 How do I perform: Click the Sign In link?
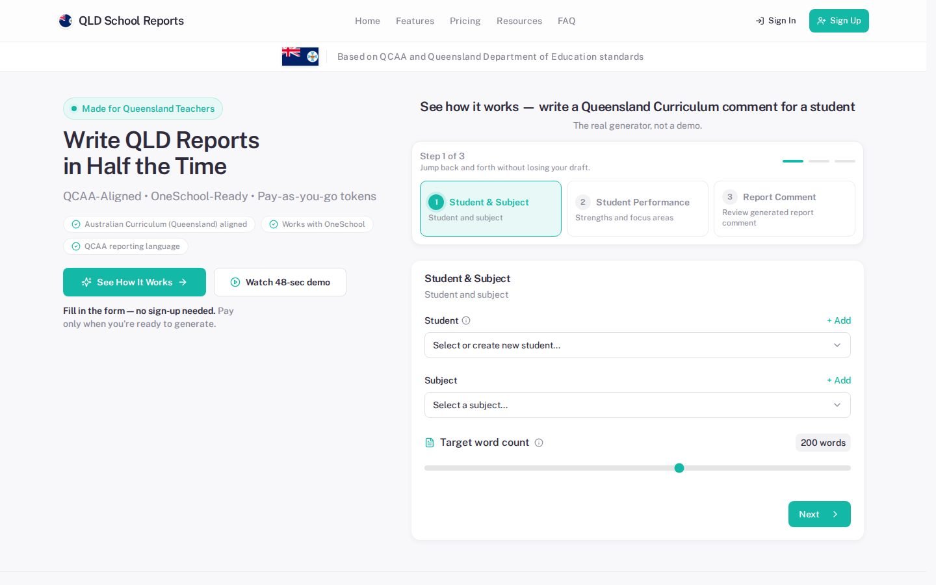[x=775, y=21]
